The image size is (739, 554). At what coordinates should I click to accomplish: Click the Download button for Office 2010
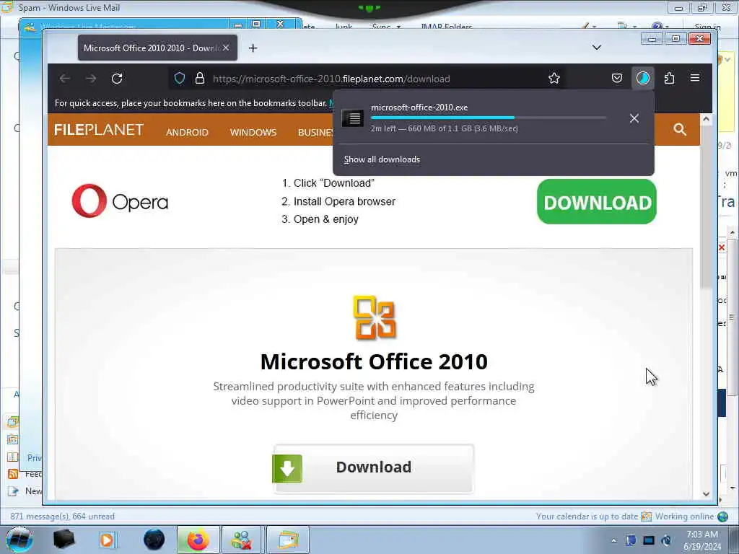click(373, 468)
